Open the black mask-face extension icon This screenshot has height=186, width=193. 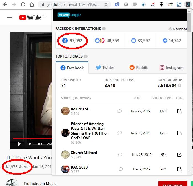[x=161, y=4]
